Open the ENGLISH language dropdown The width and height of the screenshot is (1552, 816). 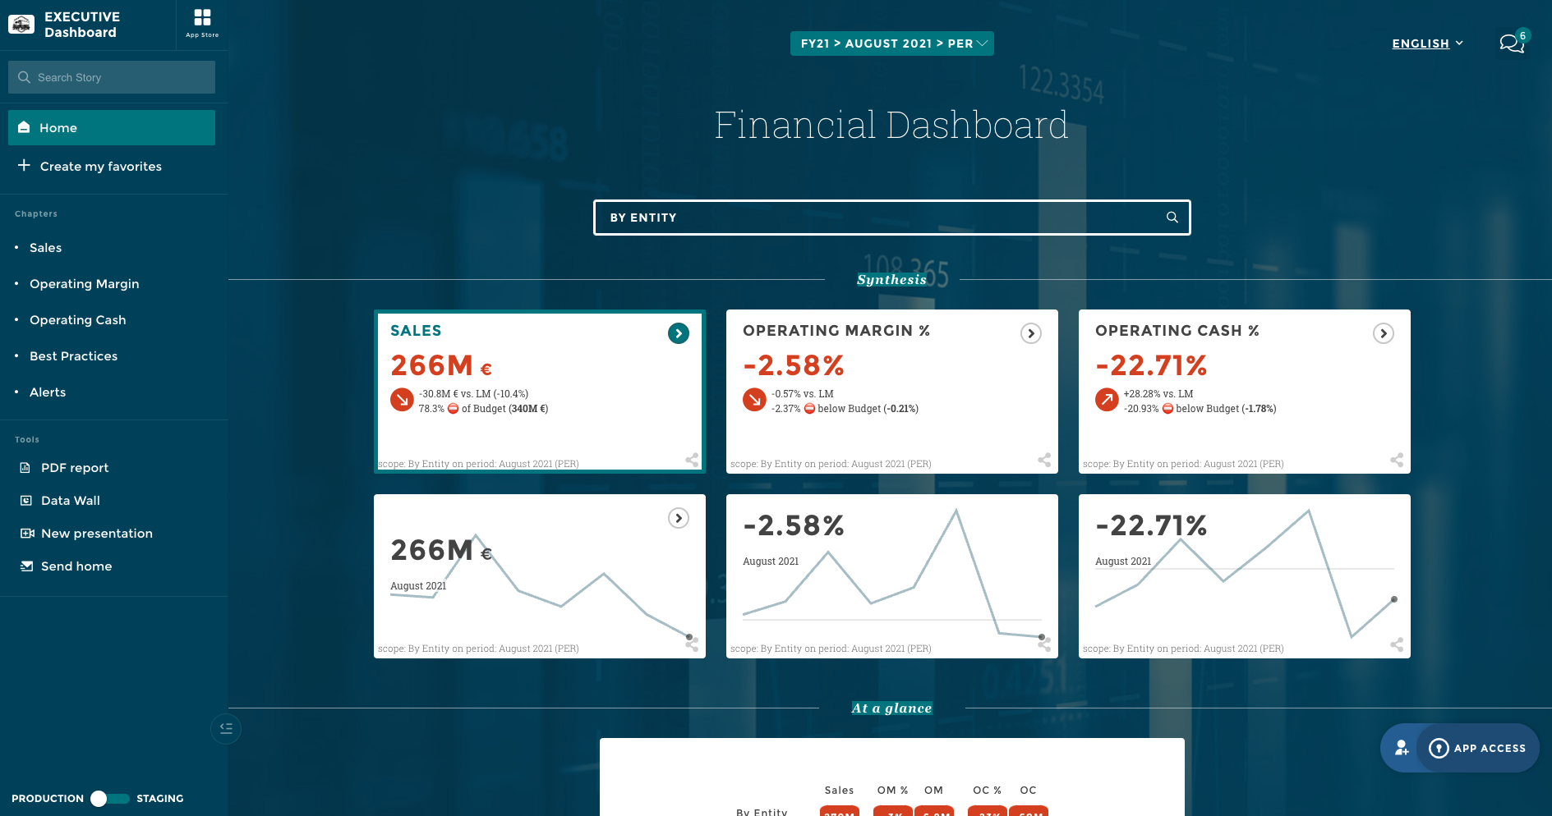pos(1427,44)
